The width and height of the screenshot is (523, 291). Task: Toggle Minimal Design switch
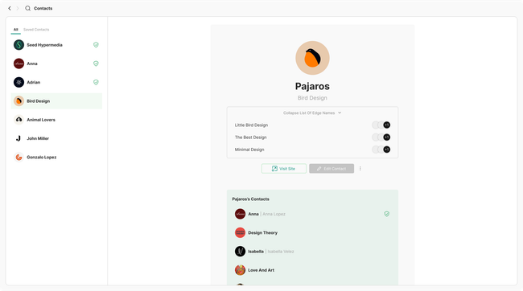coord(381,150)
